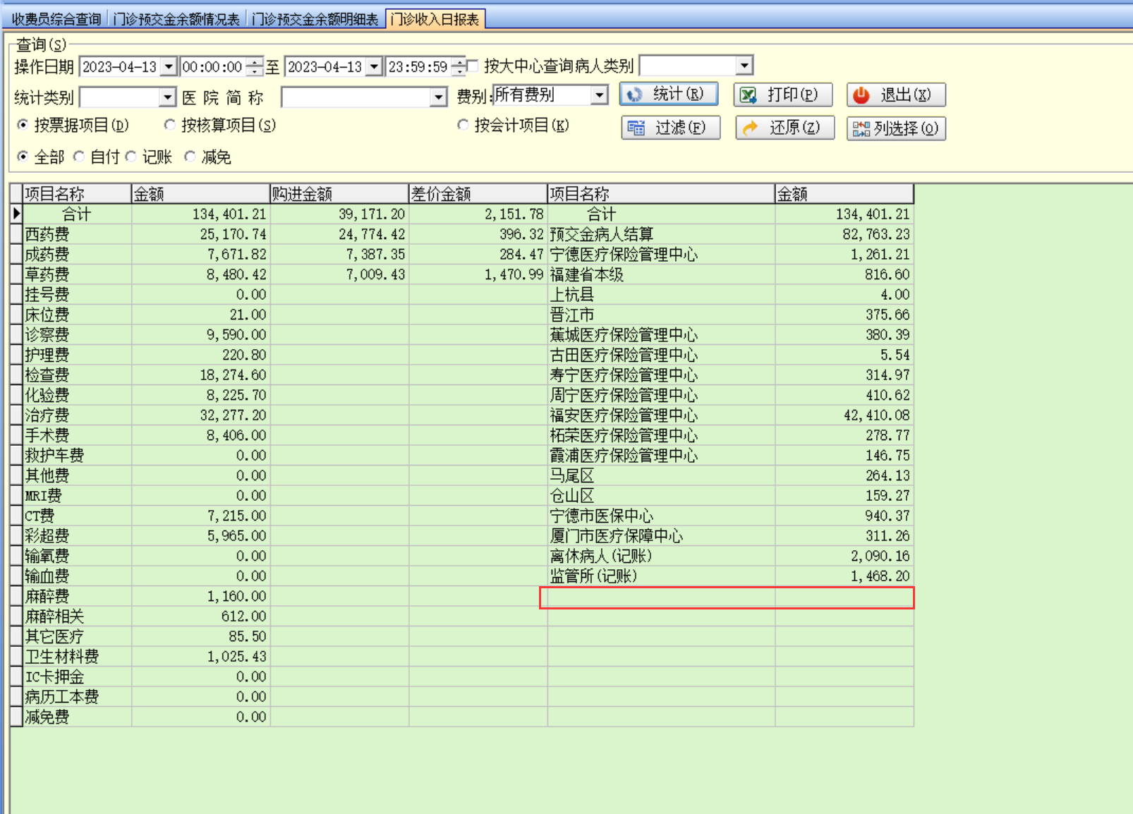
Task: Select the 按核算项目 radio option
Action: pos(169,126)
